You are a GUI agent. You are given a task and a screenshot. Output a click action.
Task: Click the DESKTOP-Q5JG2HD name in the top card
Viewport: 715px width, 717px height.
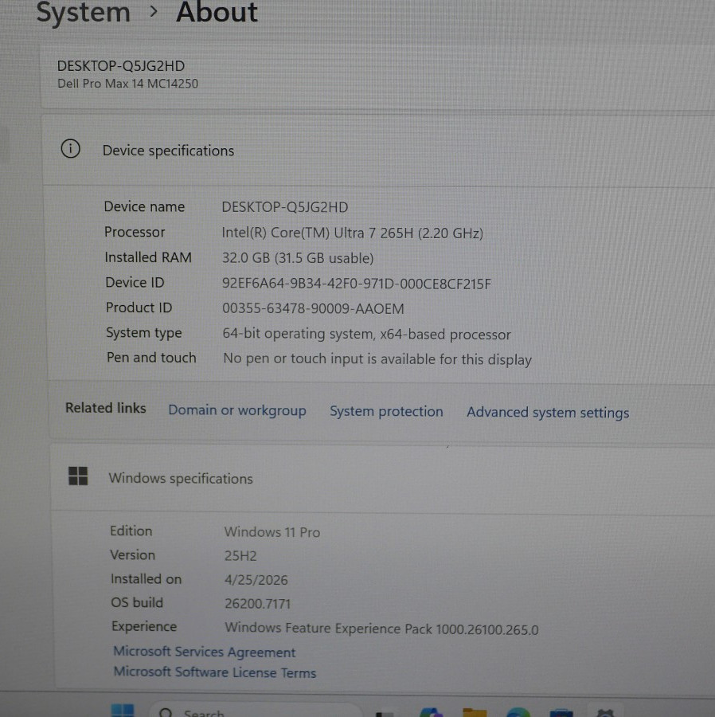[120, 66]
